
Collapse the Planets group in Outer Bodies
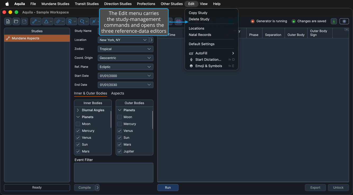120,110
